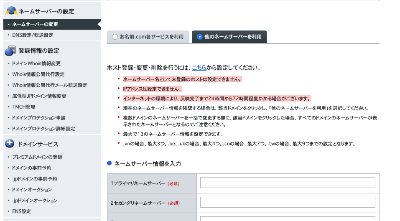Go to ドメインWhois情報変更

point(36,64)
